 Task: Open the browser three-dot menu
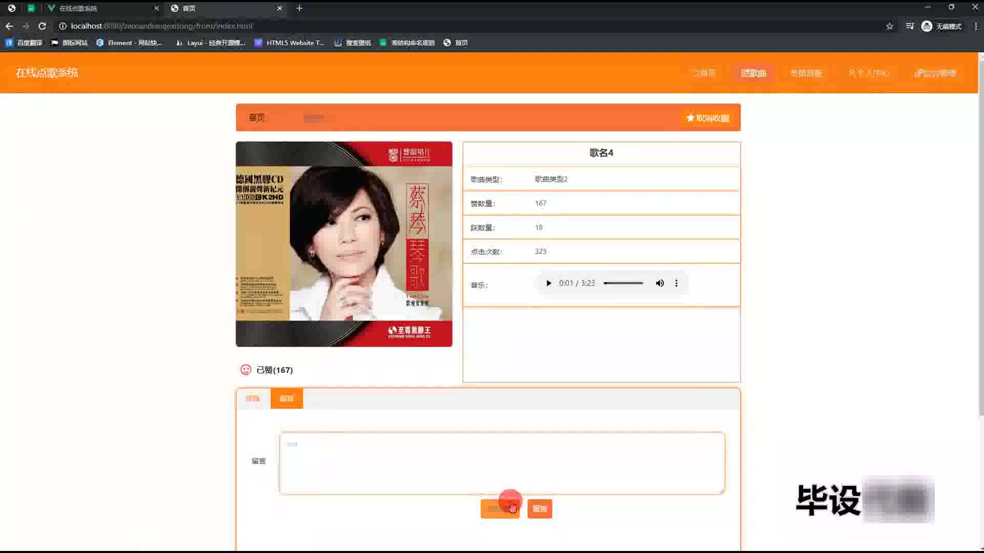point(975,26)
